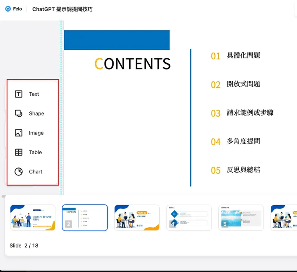Select the text 具體化問題 on the slide
The width and height of the screenshot is (297, 272).
(244, 56)
